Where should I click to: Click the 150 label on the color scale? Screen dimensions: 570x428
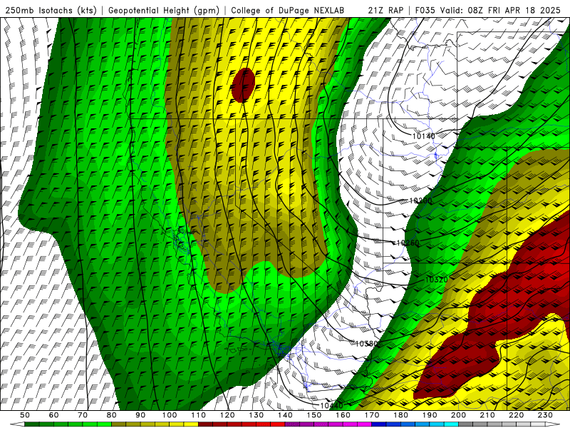tap(314, 415)
